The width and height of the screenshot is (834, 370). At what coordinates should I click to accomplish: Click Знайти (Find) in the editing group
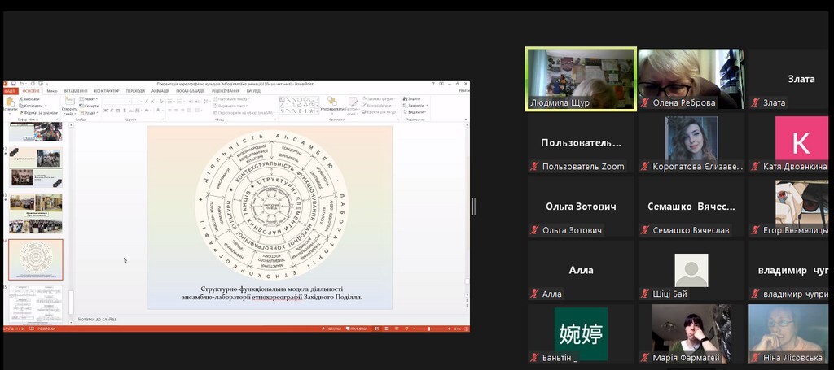[411, 98]
